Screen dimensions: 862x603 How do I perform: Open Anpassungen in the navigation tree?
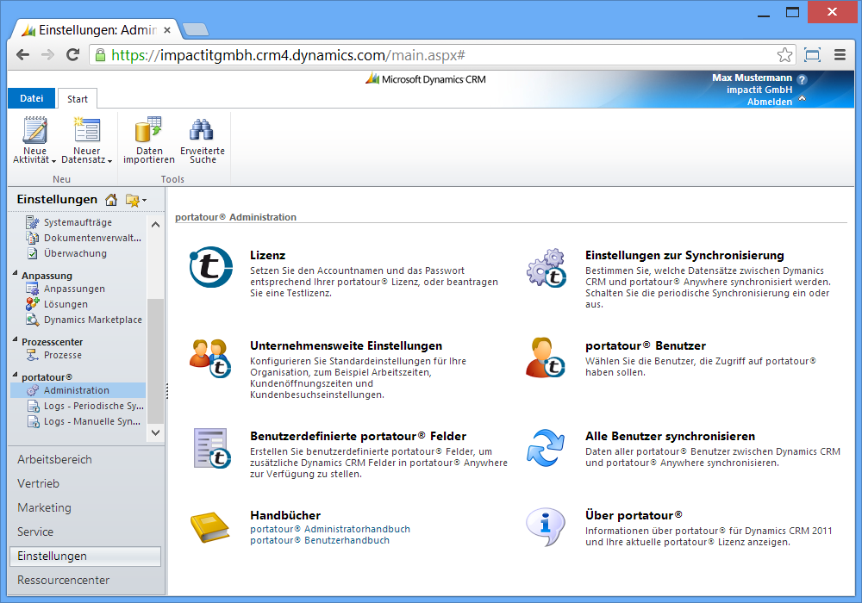click(66, 289)
